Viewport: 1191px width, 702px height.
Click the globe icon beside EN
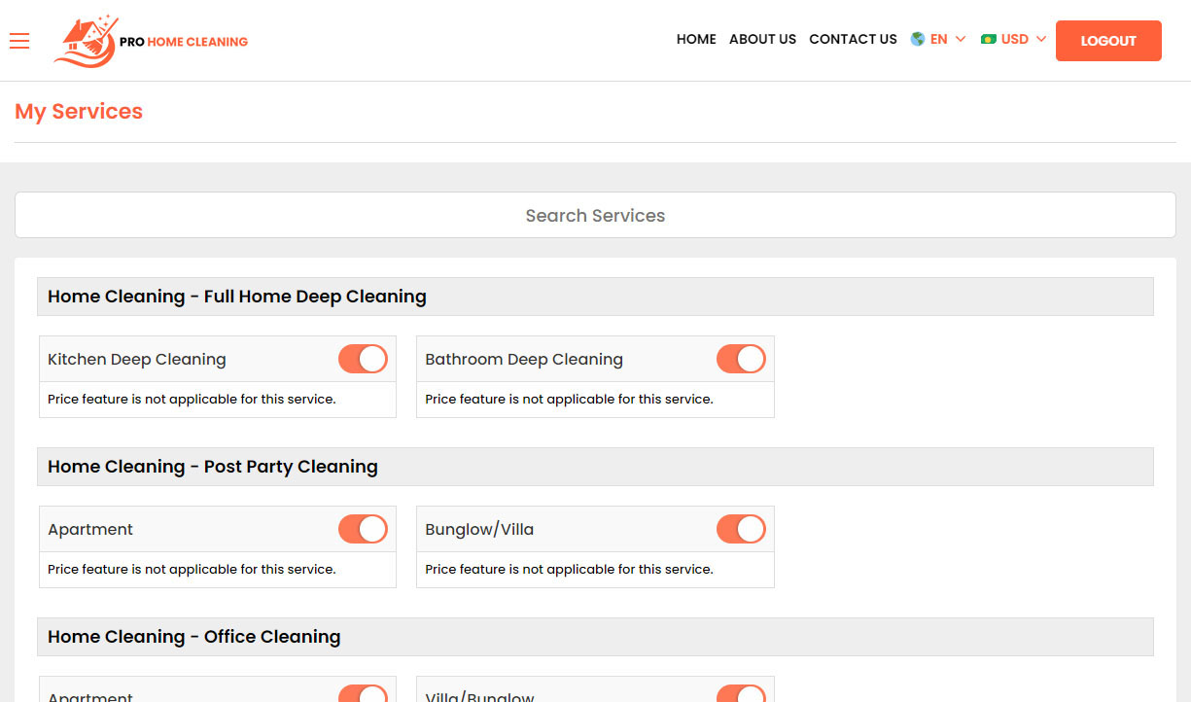point(915,39)
